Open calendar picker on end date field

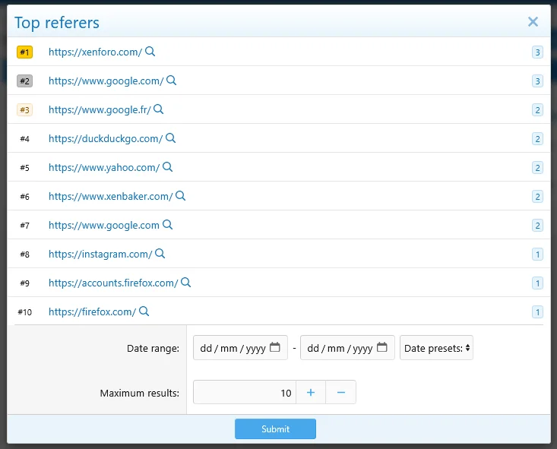[382, 348]
